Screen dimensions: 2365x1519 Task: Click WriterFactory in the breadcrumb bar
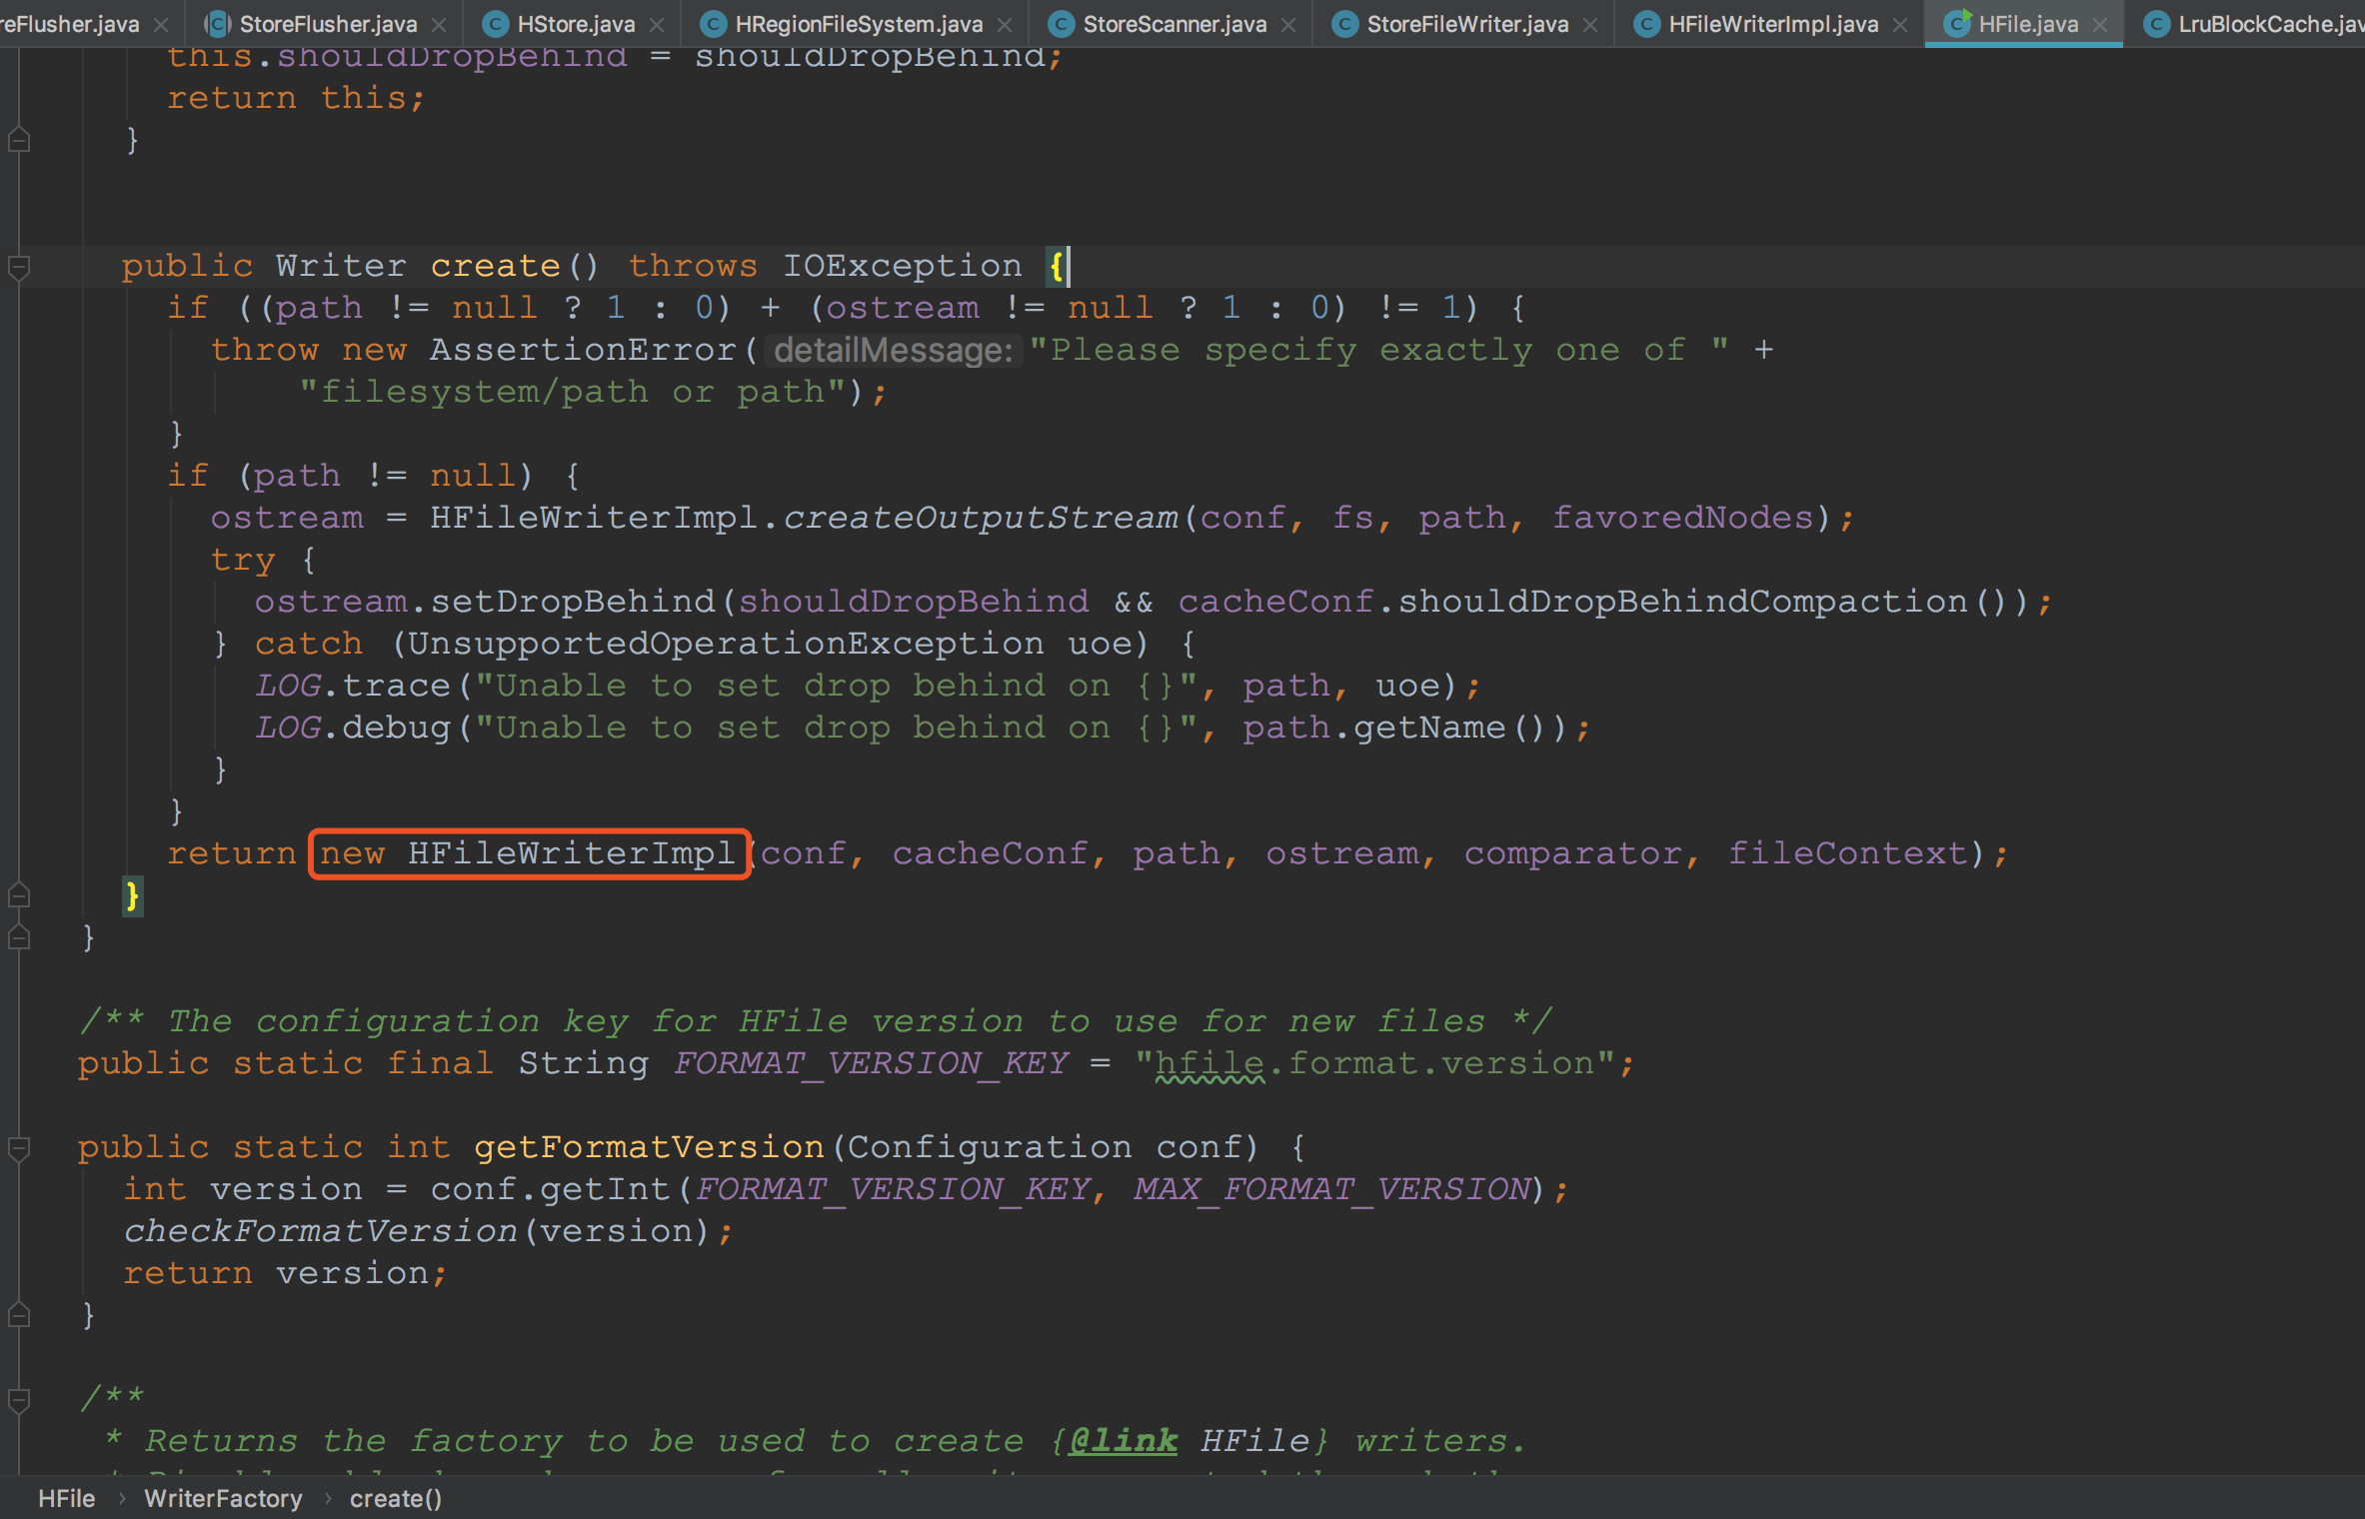(x=223, y=1498)
